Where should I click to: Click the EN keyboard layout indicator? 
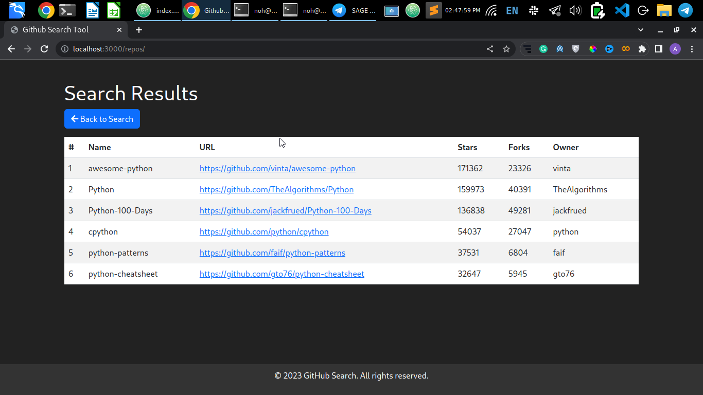click(x=512, y=10)
